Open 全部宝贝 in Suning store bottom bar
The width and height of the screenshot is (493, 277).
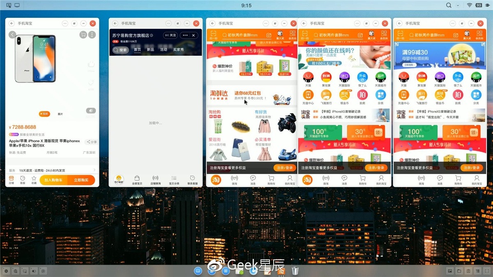coord(137,180)
